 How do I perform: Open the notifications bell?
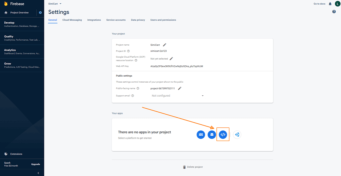click(330, 4)
